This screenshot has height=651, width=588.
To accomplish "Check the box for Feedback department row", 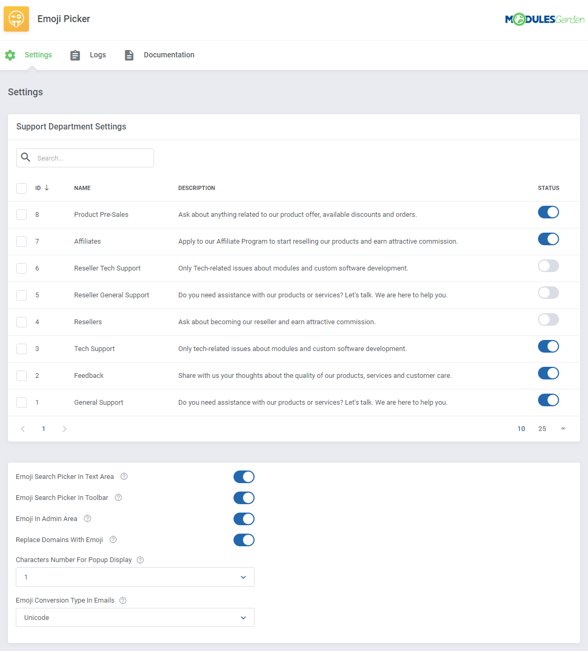I will pos(22,376).
